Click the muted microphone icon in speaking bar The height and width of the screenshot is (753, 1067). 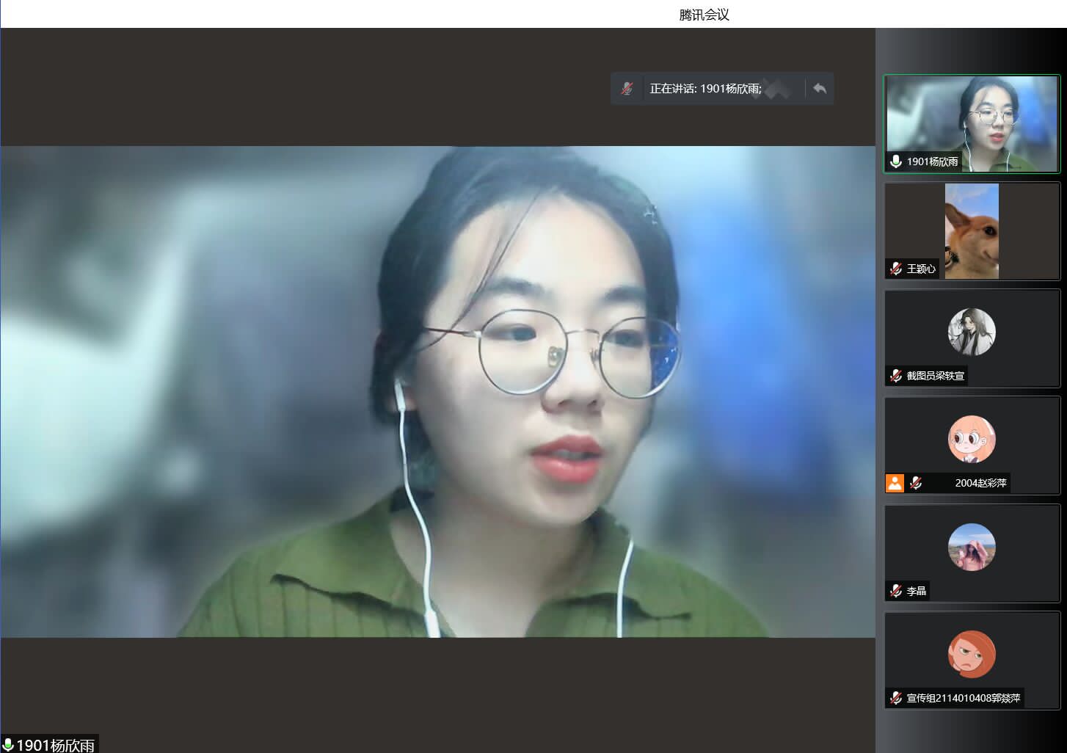click(627, 89)
